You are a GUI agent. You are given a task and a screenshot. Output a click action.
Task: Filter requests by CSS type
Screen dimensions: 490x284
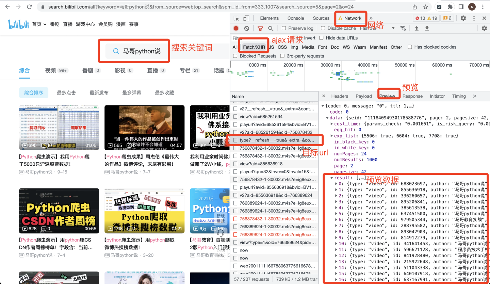[282, 47]
